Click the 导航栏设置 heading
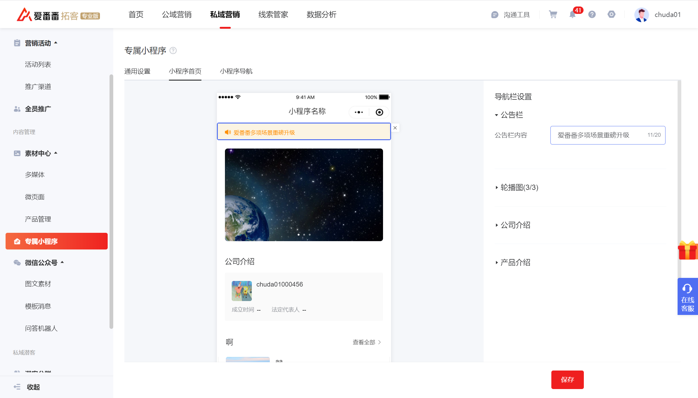This screenshot has width=698, height=398. coord(513,97)
